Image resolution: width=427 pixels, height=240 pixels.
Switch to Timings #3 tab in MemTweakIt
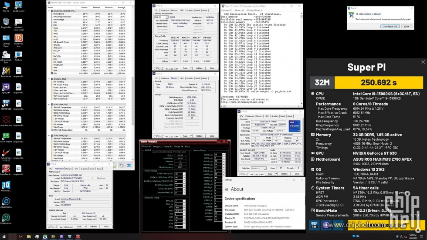tap(168, 146)
